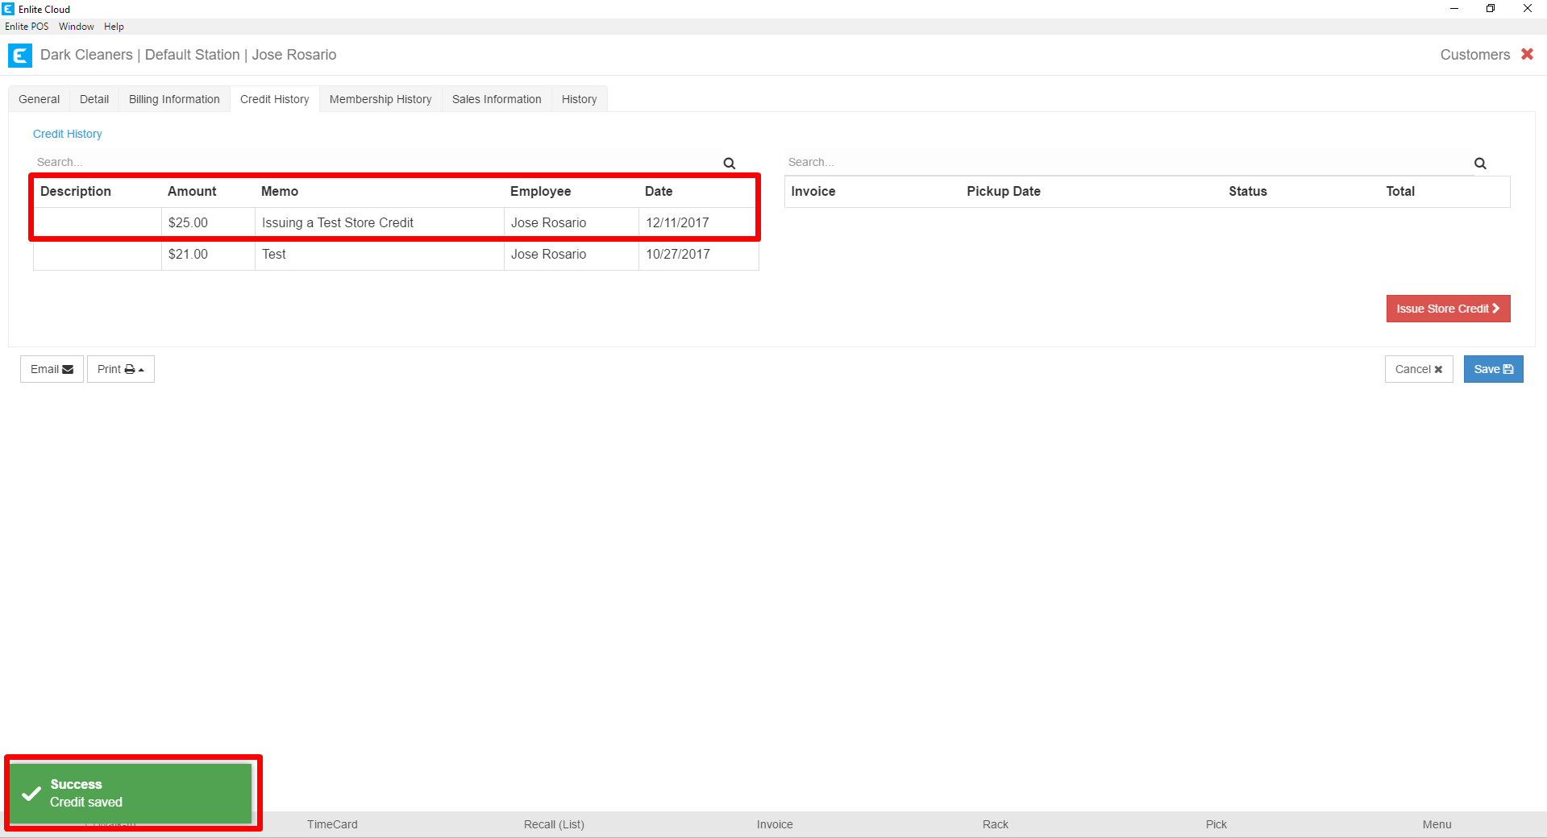Viewport: 1547px width, 838px height.
Task: Click the Save button
Action: pyautogui.click(x=1494, y=369)
